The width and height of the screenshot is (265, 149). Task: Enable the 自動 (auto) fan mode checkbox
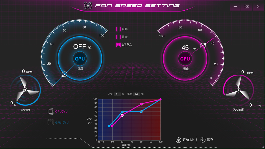click(118, 29)
